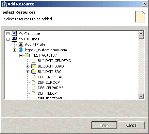Screen dimensions: 149x134
Task: Click the vertical scrollbar thumb
Action: [141, 38]
